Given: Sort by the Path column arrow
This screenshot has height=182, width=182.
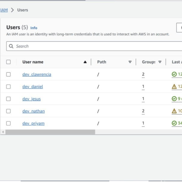Looking at the screenshot, I should (x=130, y=62).
